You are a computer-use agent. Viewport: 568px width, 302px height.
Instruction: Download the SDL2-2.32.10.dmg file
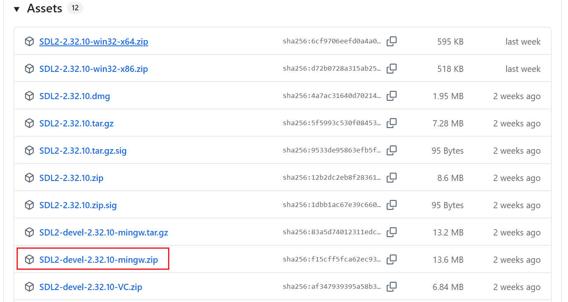click(75, 96)
